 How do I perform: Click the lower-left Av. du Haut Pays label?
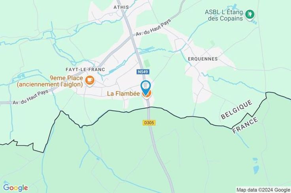[x=30, y=97]
